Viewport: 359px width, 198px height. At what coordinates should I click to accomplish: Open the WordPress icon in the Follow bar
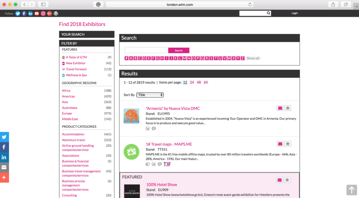(56, 14)
